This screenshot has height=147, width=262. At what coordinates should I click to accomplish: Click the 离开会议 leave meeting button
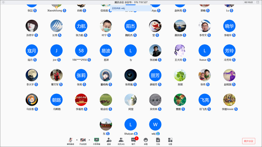coord(249,141)
